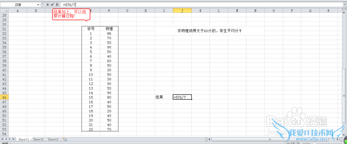
Task: Select row 46 header
Action: pos(4,97)
